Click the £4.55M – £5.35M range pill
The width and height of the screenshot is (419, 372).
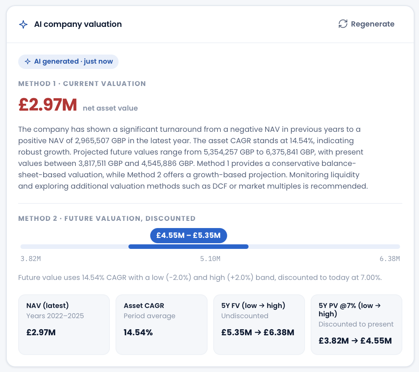[x=189, y=236]
